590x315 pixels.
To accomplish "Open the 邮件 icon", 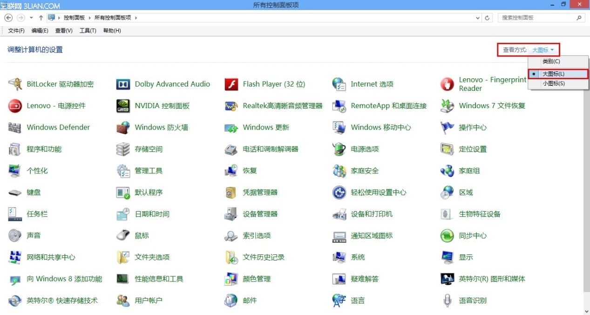I will coord(231,301).
